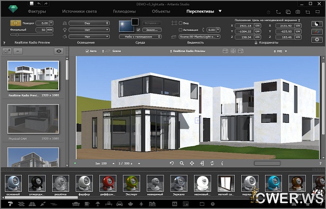The image size is (326, 209).
Task: Open the rendering settings gear button
Action: coord(317,40)
